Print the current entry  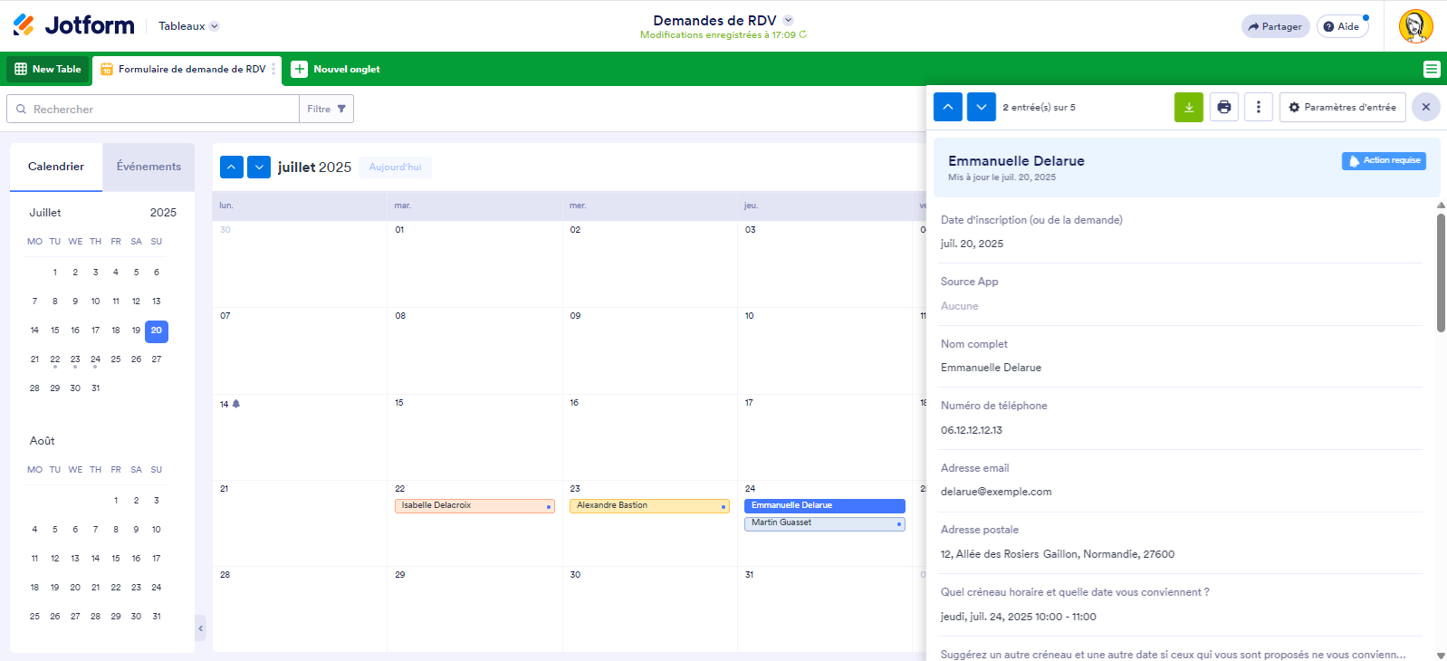click(1223, 107)
